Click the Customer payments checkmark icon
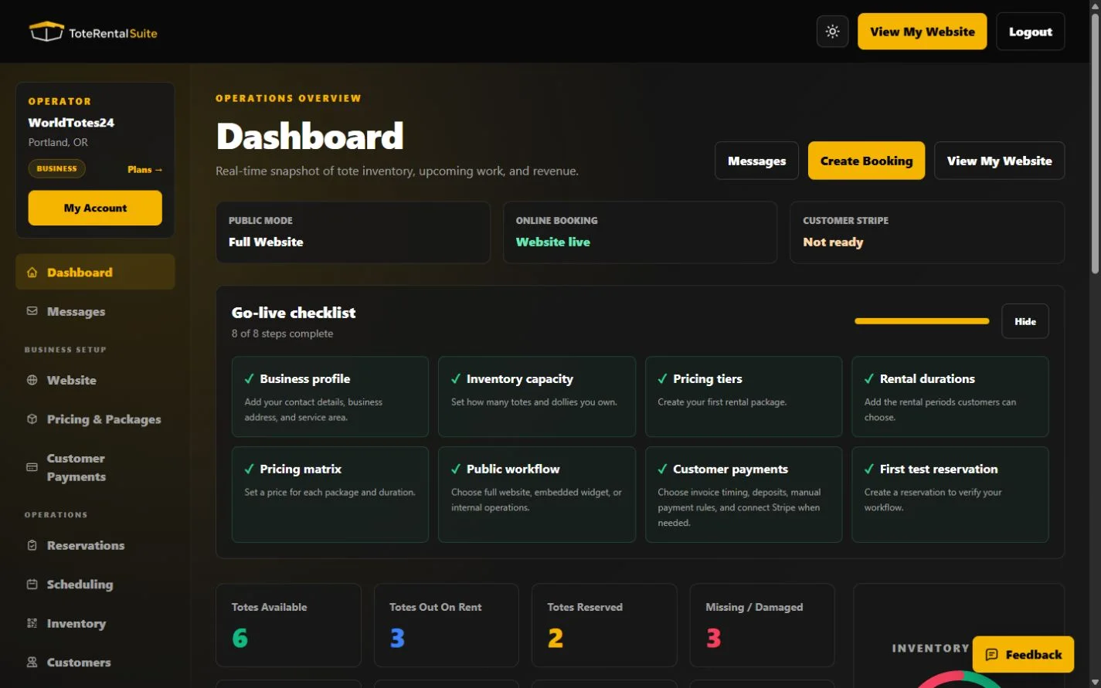The image size is (1101, 688). point(662,469)
